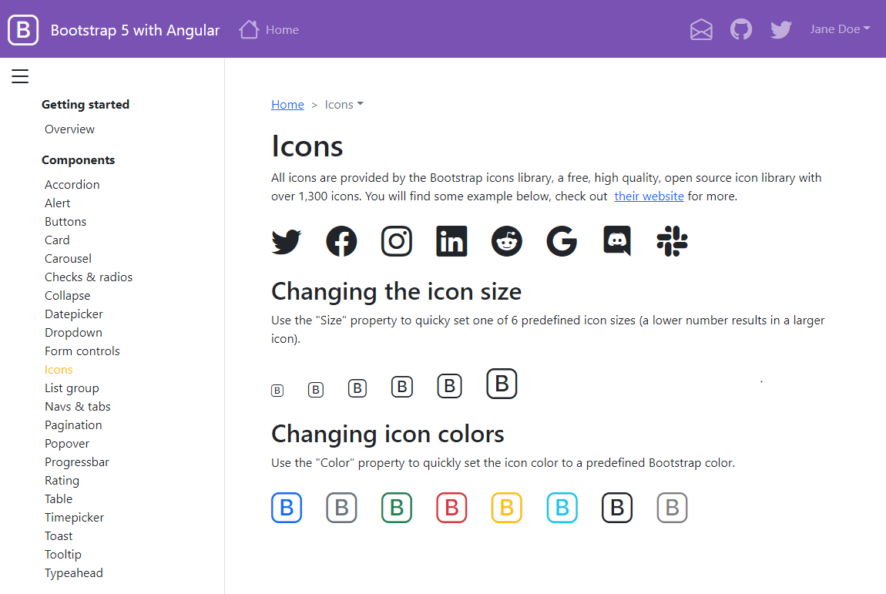Click the Bootstrap logo in the navbar

(23, 30)
